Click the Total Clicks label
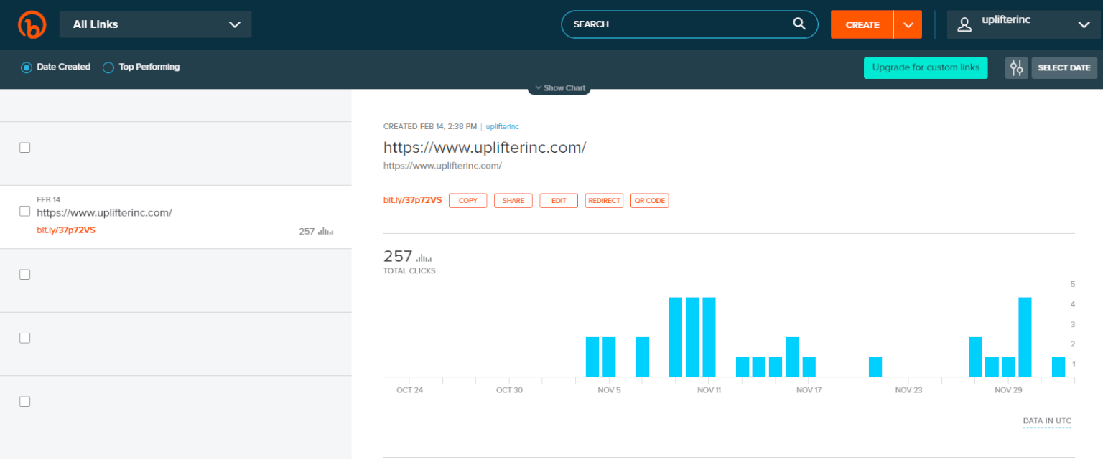The height and width of the screenshot is (459, 1103). coord(409,271)
